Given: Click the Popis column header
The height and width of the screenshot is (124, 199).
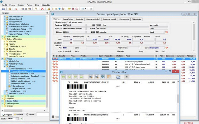Looking at the screenshot, I should pyautogui.click(x=140, y=56).
